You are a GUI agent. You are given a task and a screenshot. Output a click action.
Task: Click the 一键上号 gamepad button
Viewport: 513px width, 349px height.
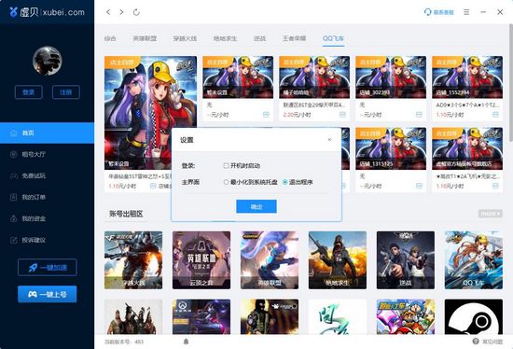(48, 294)
